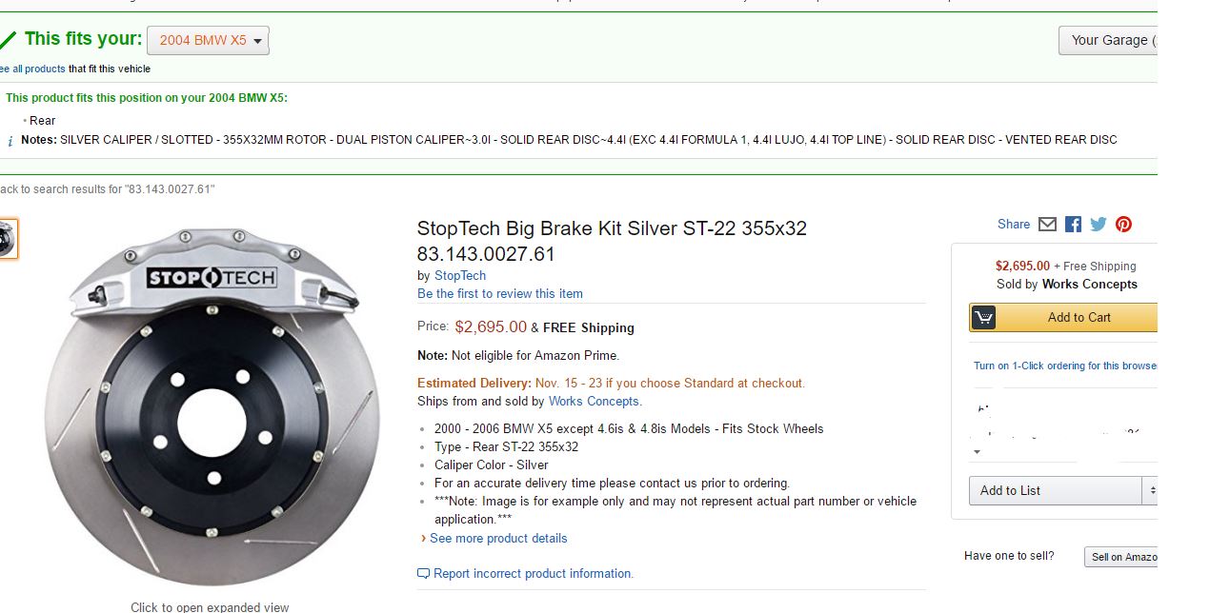Click the notes info icon
Screen dimensions: 1230x613
(10, 141)
